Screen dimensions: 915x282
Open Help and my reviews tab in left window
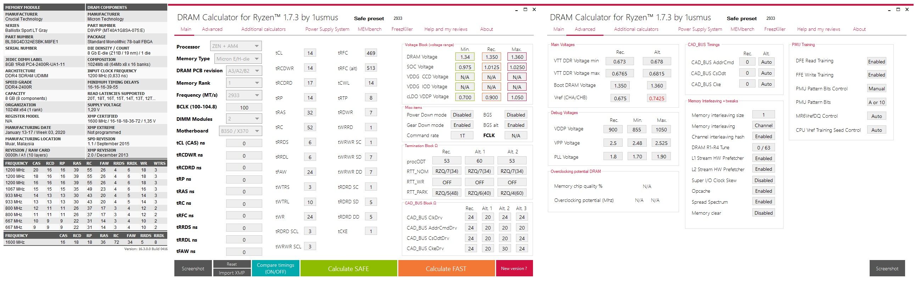click(446, 29)
